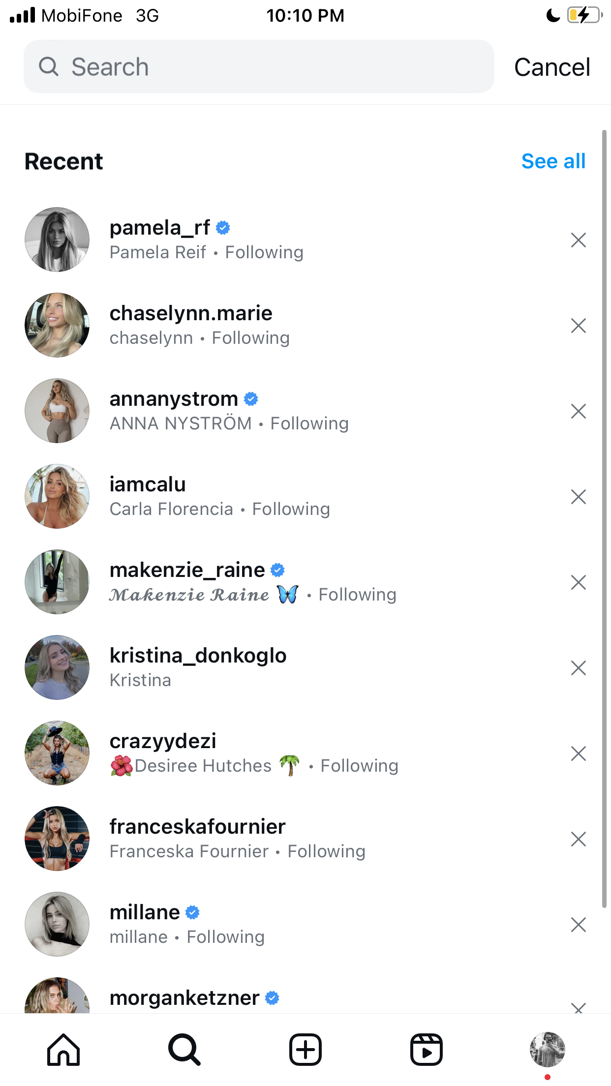Open profile avatar in bottom bar
611x1086 pixels.
pyautogui.click(x=548, y=1050)
